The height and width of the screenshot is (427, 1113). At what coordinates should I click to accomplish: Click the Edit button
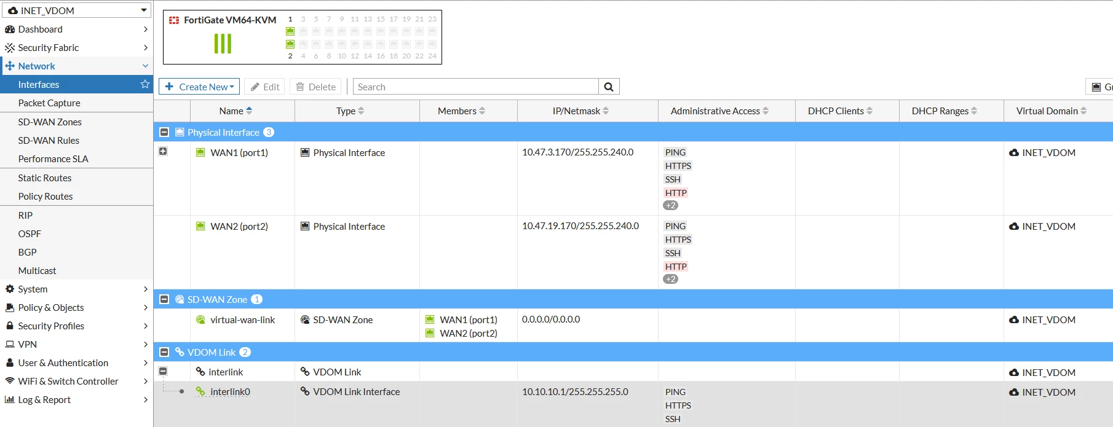coord(264,87)
